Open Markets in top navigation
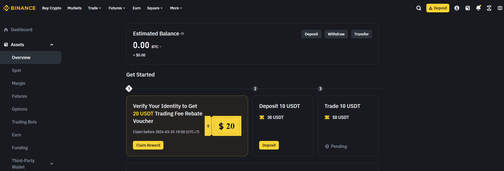 [x=74, y=8]
